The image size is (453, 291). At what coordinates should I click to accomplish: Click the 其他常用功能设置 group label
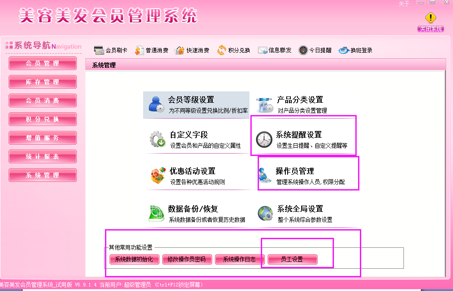pyautogui.click(x=130, y=248)
